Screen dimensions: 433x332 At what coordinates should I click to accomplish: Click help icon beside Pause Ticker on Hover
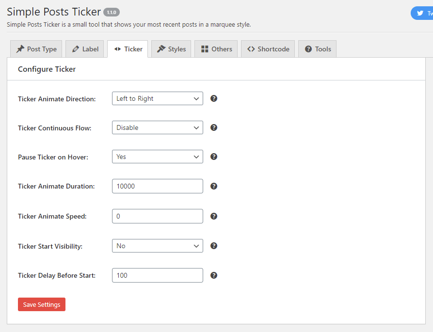[214, 157]
